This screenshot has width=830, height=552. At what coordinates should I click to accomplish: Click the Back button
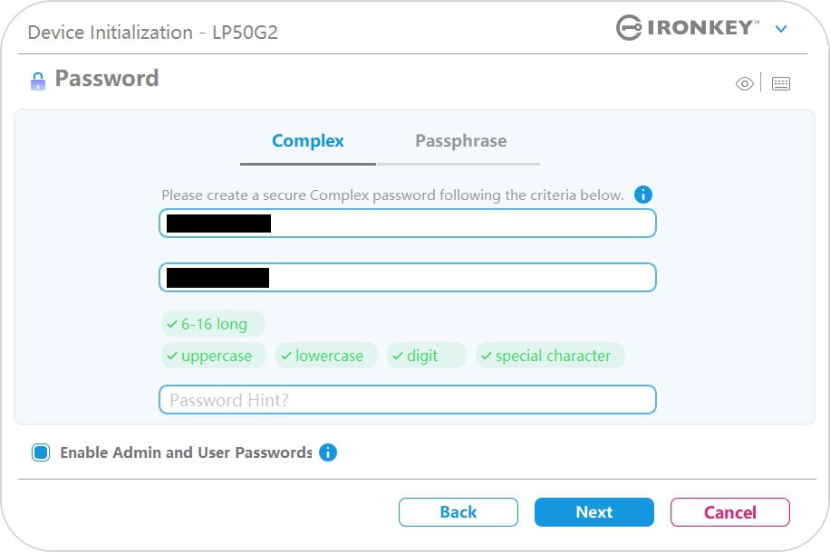coord(458,512)
